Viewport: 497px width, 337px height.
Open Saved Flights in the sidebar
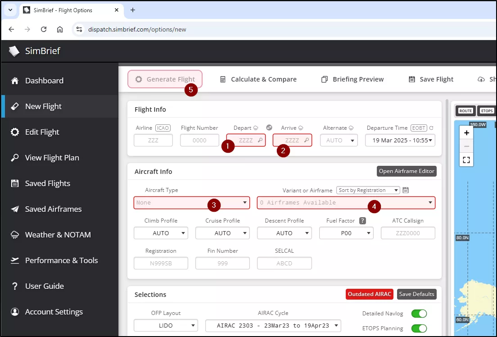[x=47, y=183]
